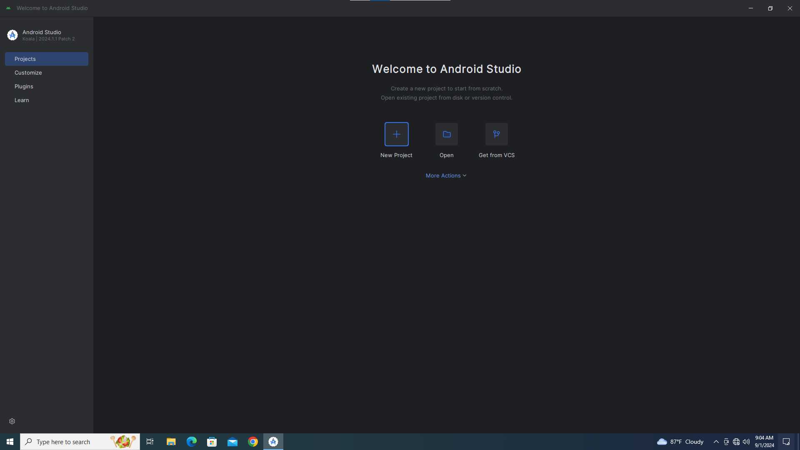This screenshot has width=800, height=450.
Task: Click the Android Studio logo in the sidebar
Action: 12,35
